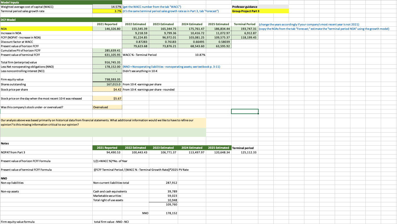Click the yellow 3.7% terminal growth rate cell
This screenshot has width=397, height=224.
pos(107,11)
